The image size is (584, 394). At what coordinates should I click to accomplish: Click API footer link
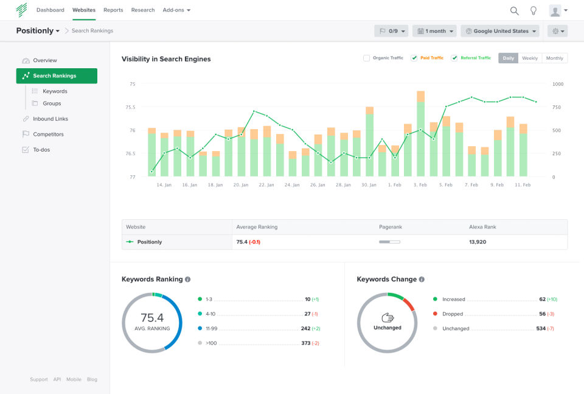(57, 379)
